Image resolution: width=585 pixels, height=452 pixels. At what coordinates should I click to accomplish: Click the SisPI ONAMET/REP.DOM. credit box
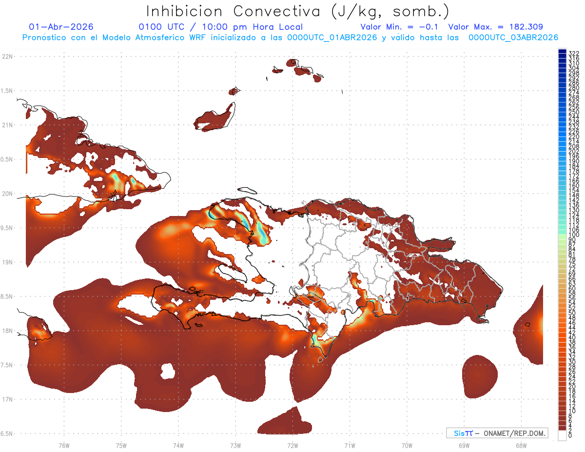tap(497, 433)
